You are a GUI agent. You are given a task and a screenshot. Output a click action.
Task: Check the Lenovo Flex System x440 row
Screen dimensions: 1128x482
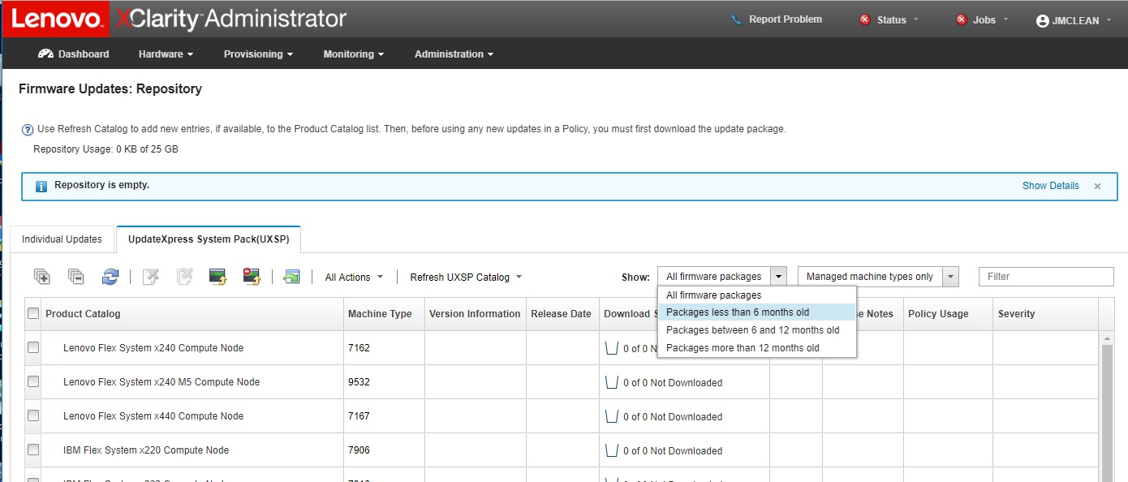pyautogui.click(x=33, y=415)
